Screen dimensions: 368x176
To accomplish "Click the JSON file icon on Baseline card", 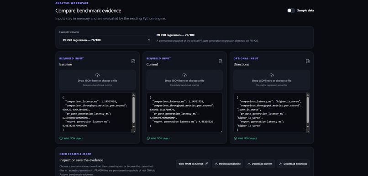I will pos(133,61).
